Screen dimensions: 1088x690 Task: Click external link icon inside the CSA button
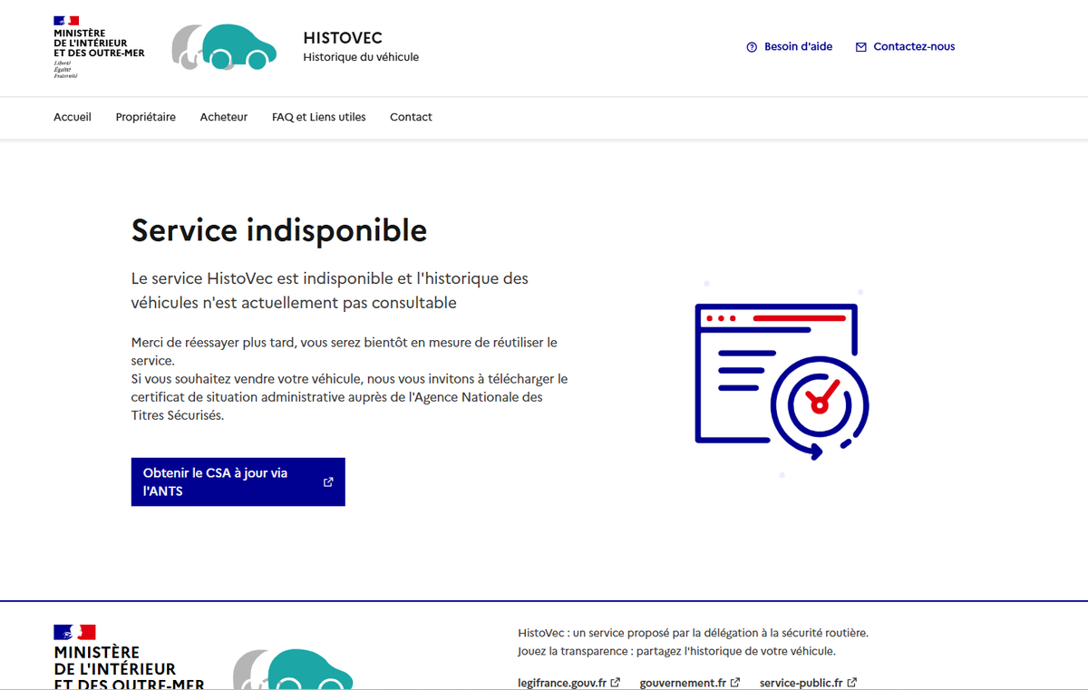tap(328, 482)
